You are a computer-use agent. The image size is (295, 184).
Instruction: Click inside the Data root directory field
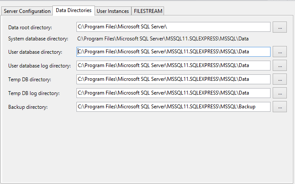point(173,27)
